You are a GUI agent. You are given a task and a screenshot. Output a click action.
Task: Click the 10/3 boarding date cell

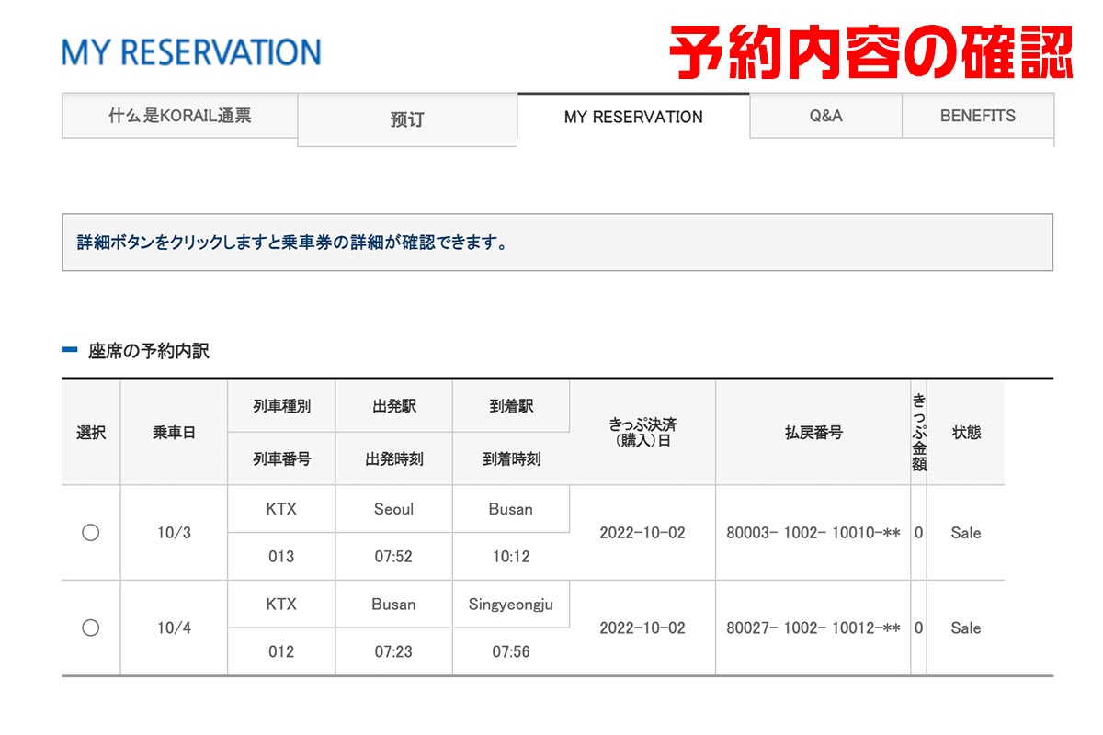(x=174, y=533)
